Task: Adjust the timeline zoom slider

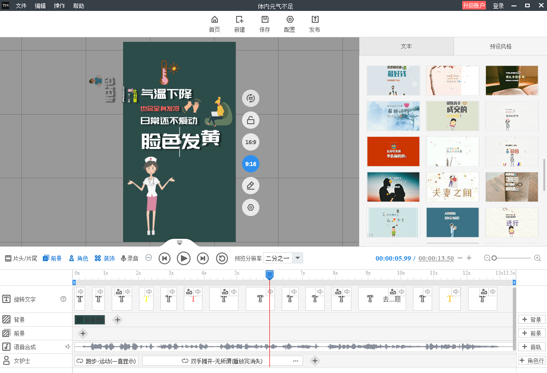Action: point(495,258)
